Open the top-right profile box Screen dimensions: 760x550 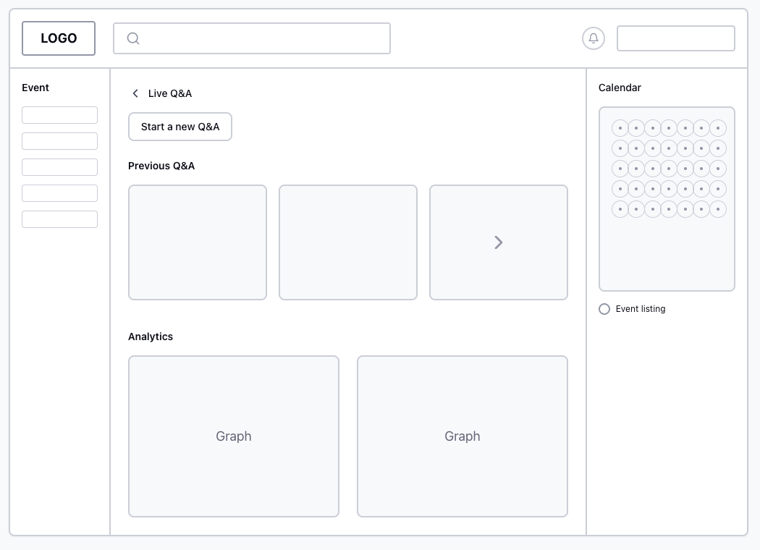coord(675,38)
